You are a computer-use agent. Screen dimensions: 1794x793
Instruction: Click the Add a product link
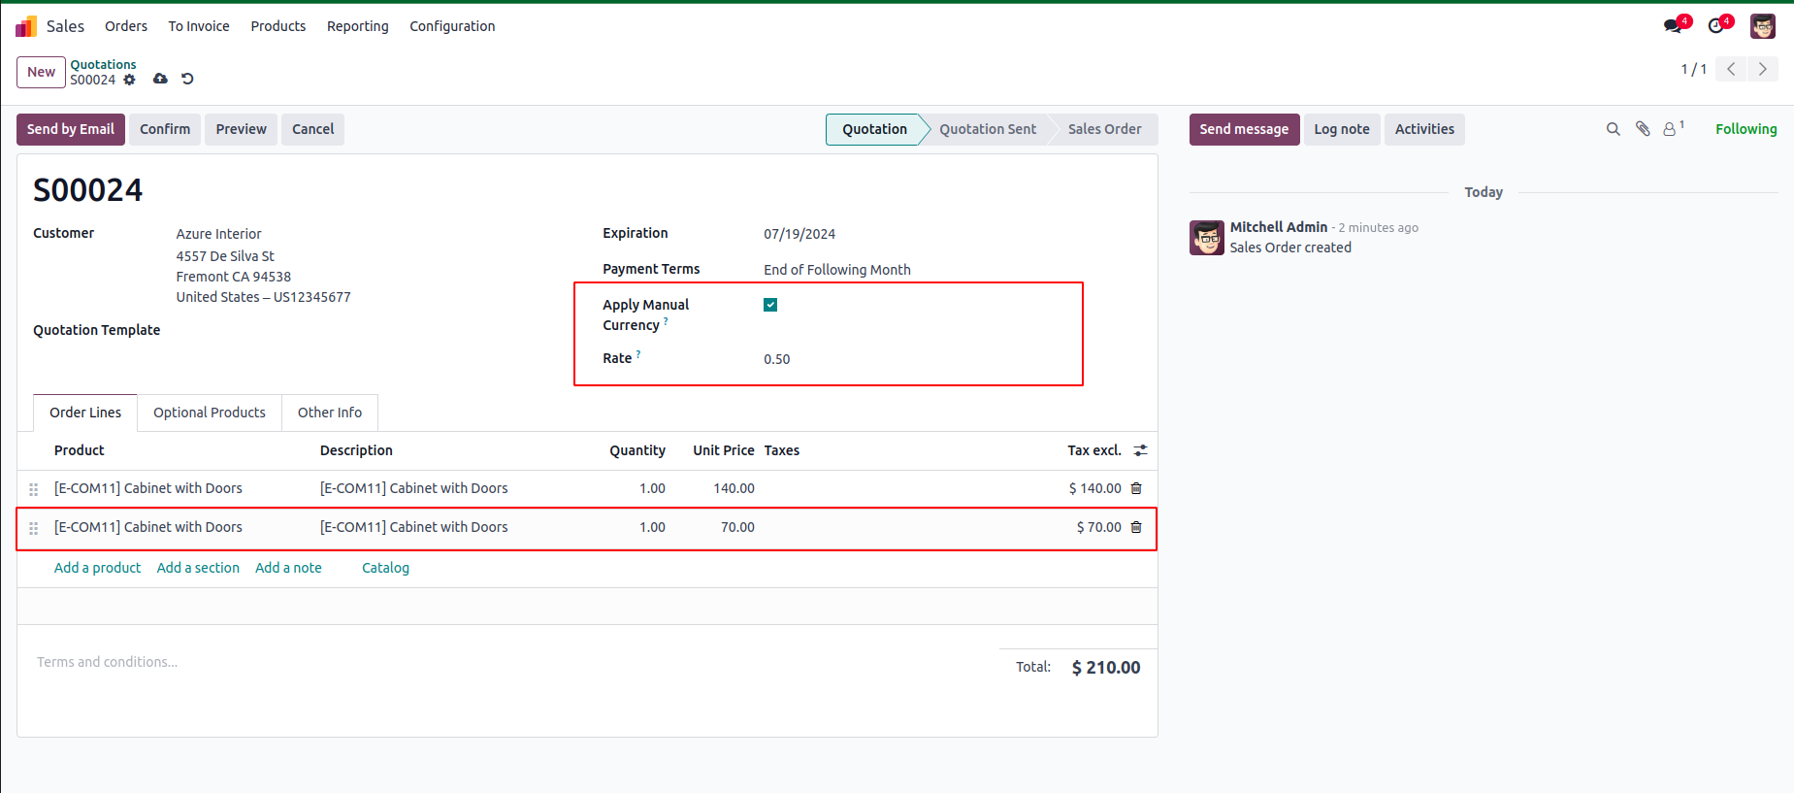(97, 568)
